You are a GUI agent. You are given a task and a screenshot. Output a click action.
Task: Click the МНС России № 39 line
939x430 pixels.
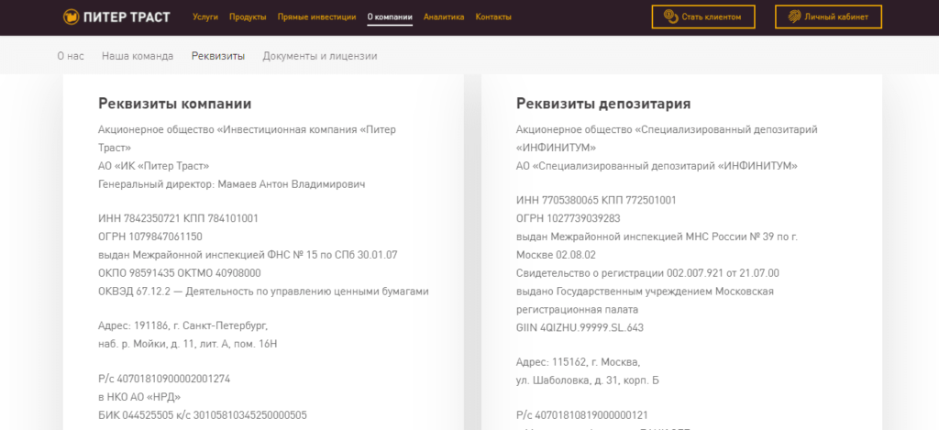click(x=657, y=237)
